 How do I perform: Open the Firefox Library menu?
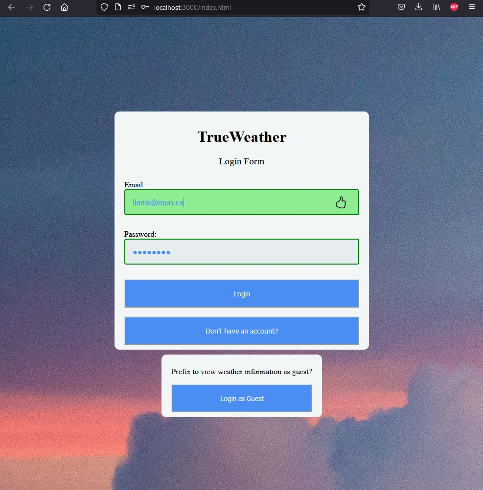coord(436,7)
